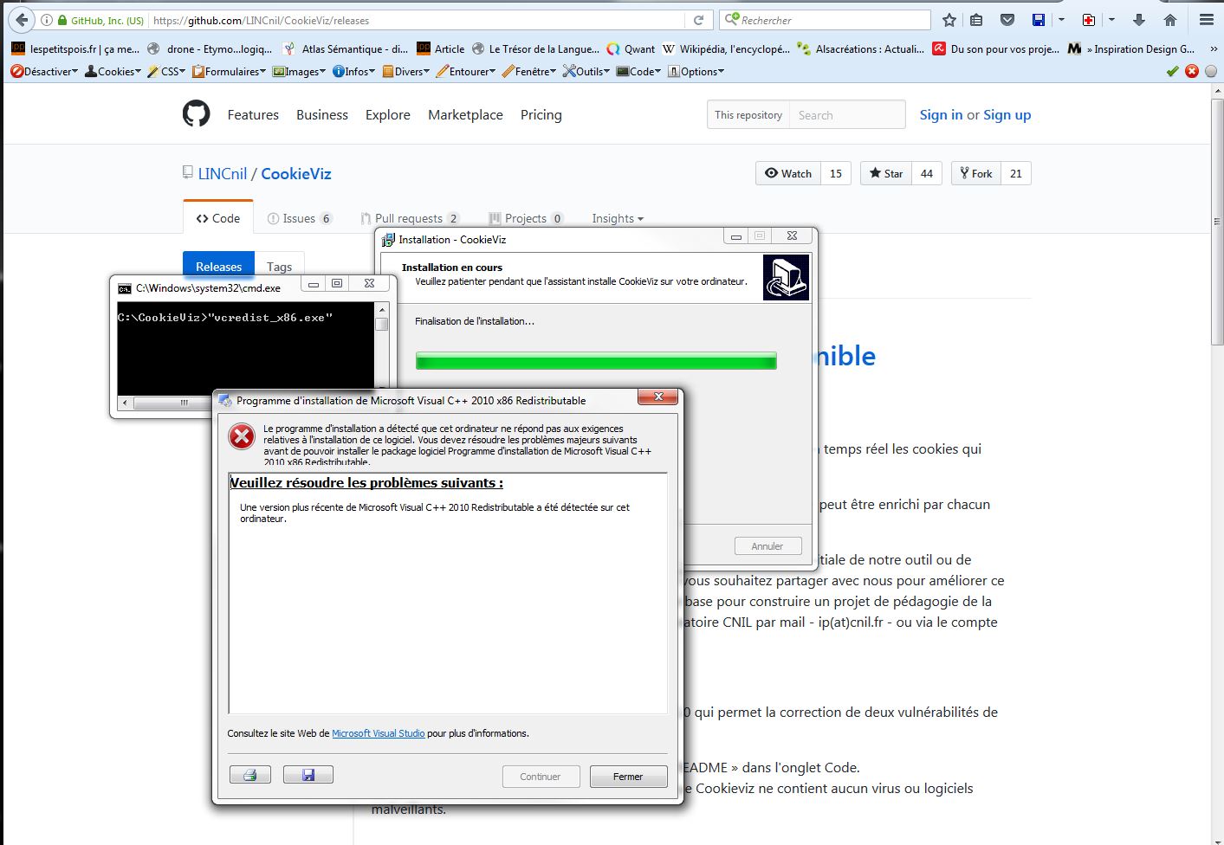Click the Firefox home icon

(x=1169, y=20)
